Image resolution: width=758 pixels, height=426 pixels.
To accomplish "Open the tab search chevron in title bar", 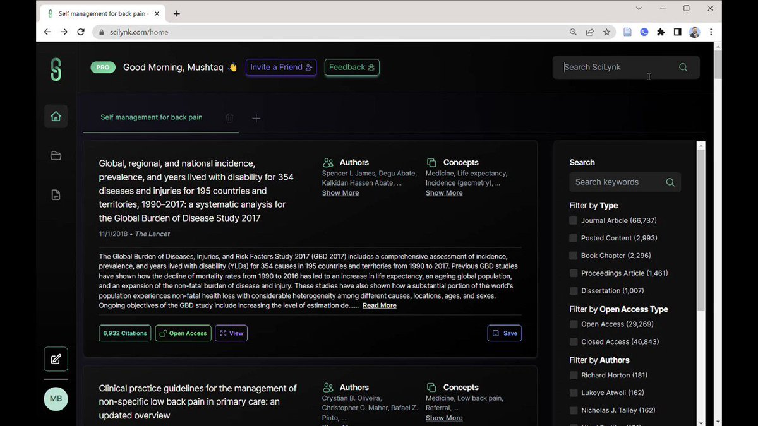I will tap(639, 8).
